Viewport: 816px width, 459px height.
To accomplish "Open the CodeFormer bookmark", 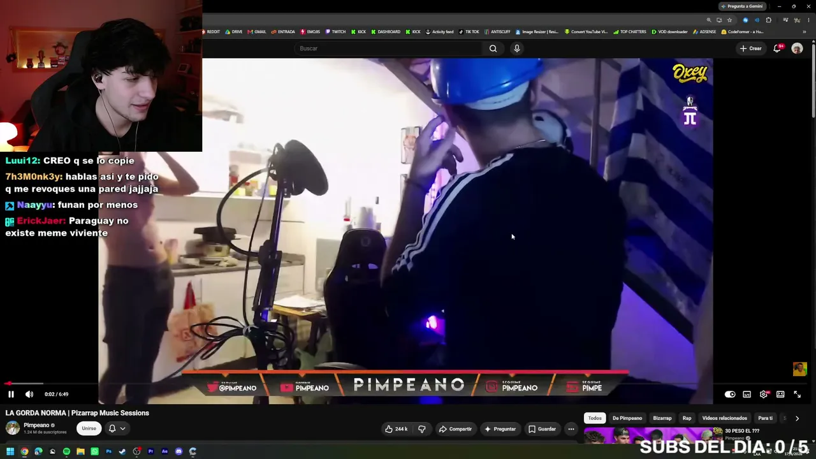I will [x=742, y=32].
